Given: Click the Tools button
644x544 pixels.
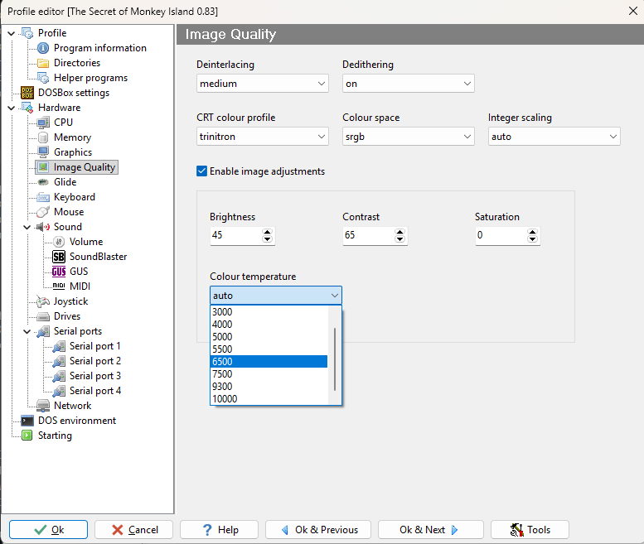Looking at the screenshot, I should [x=530, y=530].
